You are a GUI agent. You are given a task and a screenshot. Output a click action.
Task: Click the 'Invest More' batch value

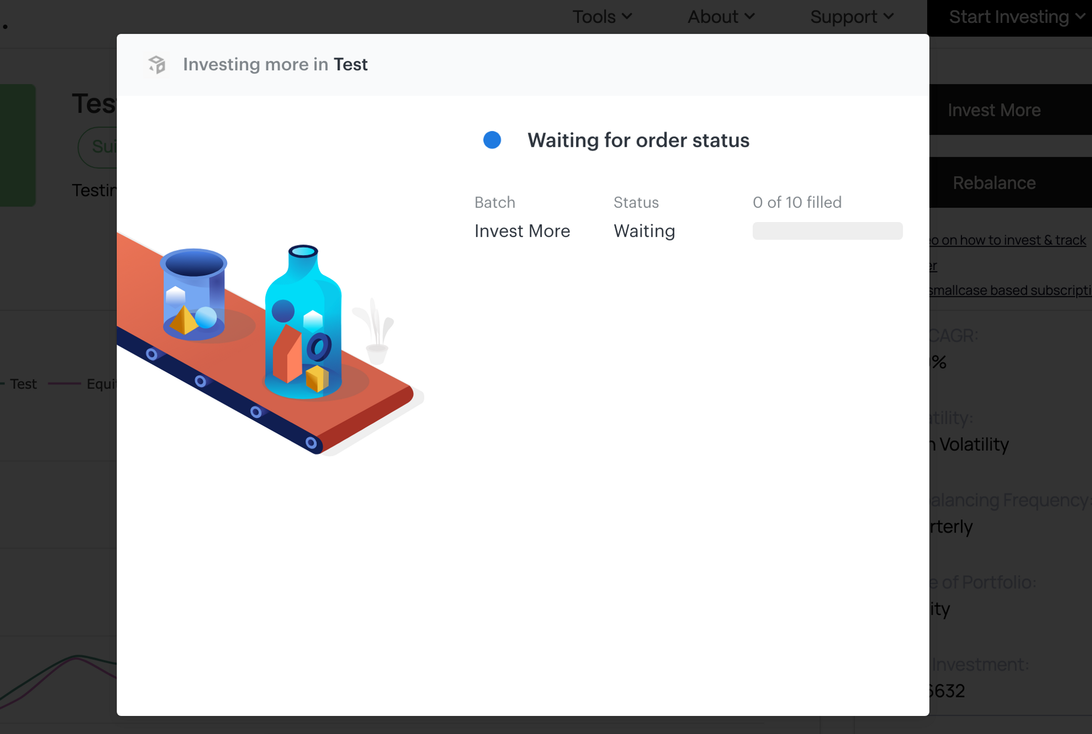click(522, 231)
